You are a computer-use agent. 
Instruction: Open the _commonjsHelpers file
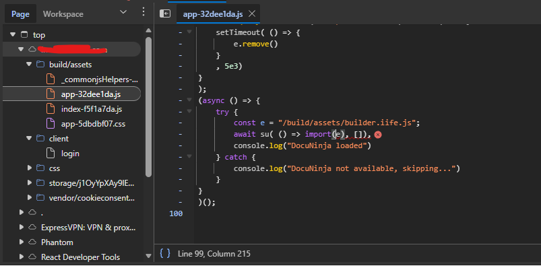(99, 79)
